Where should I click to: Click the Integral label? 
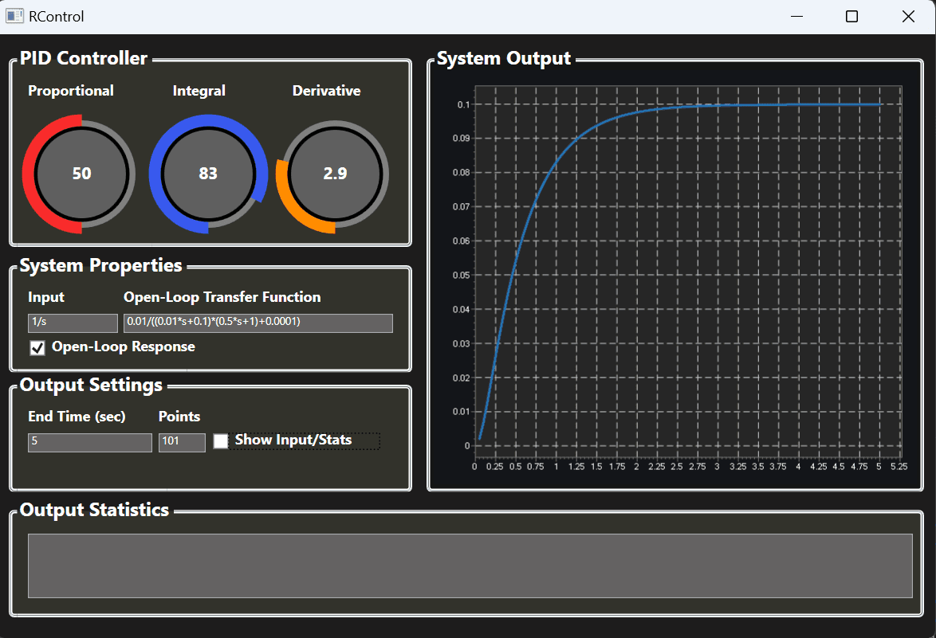coord(199,91)
